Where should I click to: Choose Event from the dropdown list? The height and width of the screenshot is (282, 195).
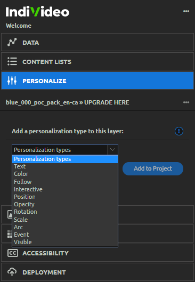coord(65,235)
